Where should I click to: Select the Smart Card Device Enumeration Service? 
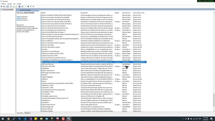(x=93, y=58)
